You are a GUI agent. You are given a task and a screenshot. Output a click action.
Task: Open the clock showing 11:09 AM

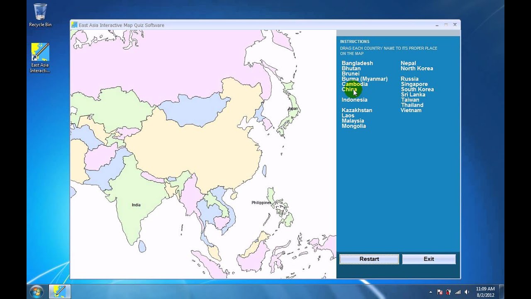point(485,292)
